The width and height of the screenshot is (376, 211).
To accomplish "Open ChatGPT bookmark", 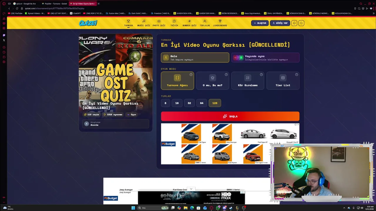I will (x=75, y=13).
